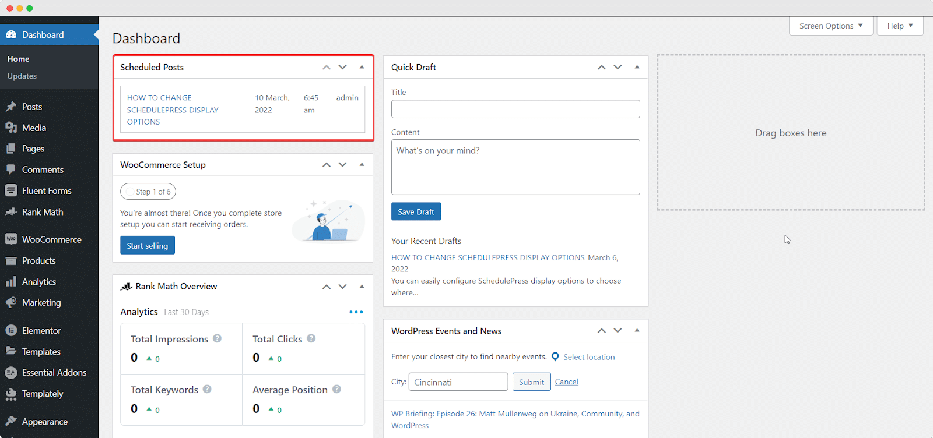This screenshot has height=438, width=933.
Task: Open the WP Briefing Episode 26 news link
Action: [x=515, y=419]
